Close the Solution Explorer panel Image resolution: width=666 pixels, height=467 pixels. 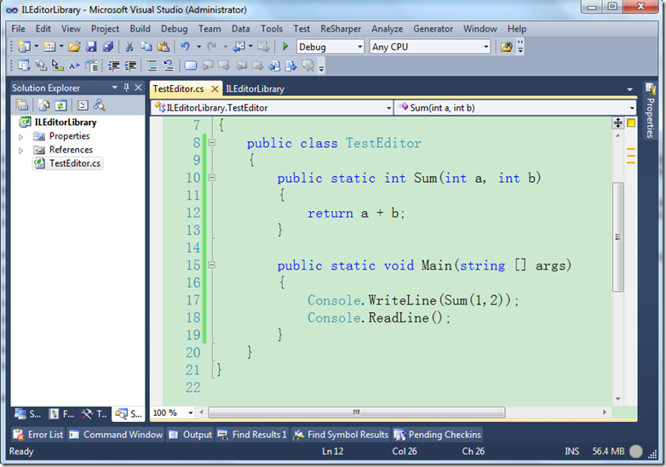[138, 88]
